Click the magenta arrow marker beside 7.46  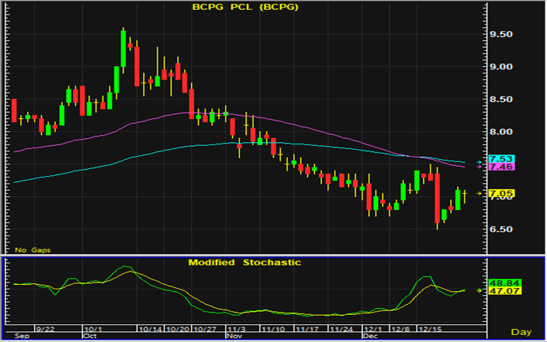[x=479, y=168]
